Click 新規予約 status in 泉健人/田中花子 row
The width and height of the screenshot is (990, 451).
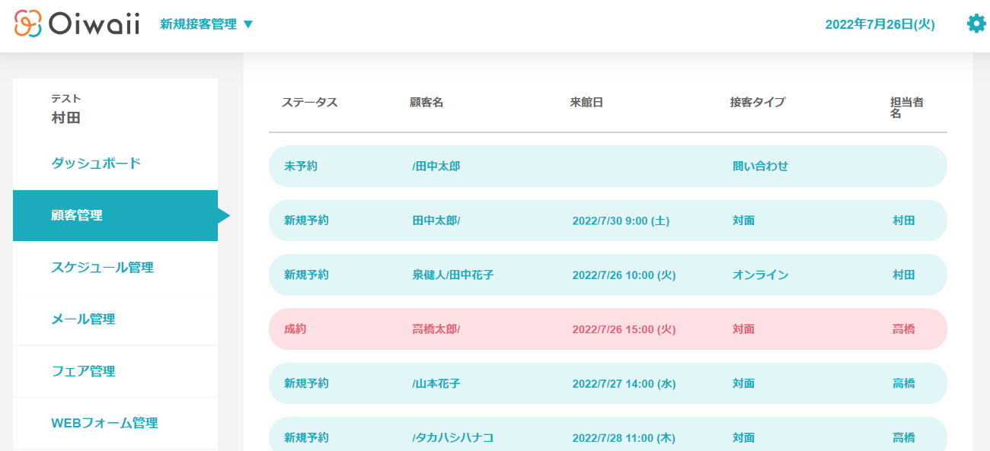(306, 275)
